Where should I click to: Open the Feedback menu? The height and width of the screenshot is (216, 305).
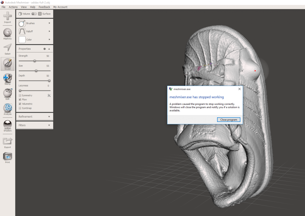[x=44, y=7]
